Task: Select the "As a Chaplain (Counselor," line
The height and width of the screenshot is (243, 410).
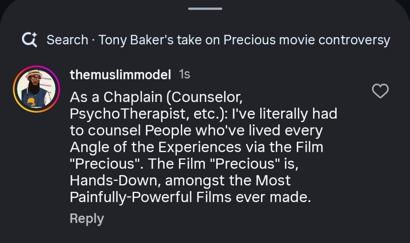Action: pyautogui.click(x=156, y=97)
